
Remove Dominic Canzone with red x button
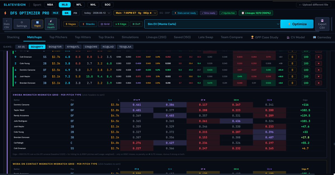318,70
